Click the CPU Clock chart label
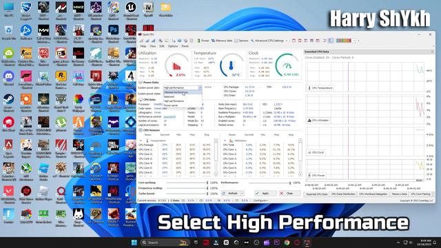The width and height of the screenshot is (441, 248). 316,152
